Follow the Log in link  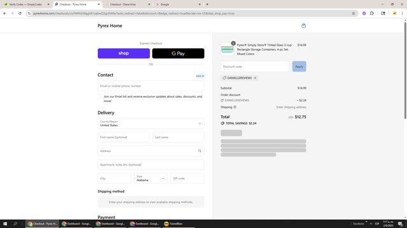[x=200, y=75]
